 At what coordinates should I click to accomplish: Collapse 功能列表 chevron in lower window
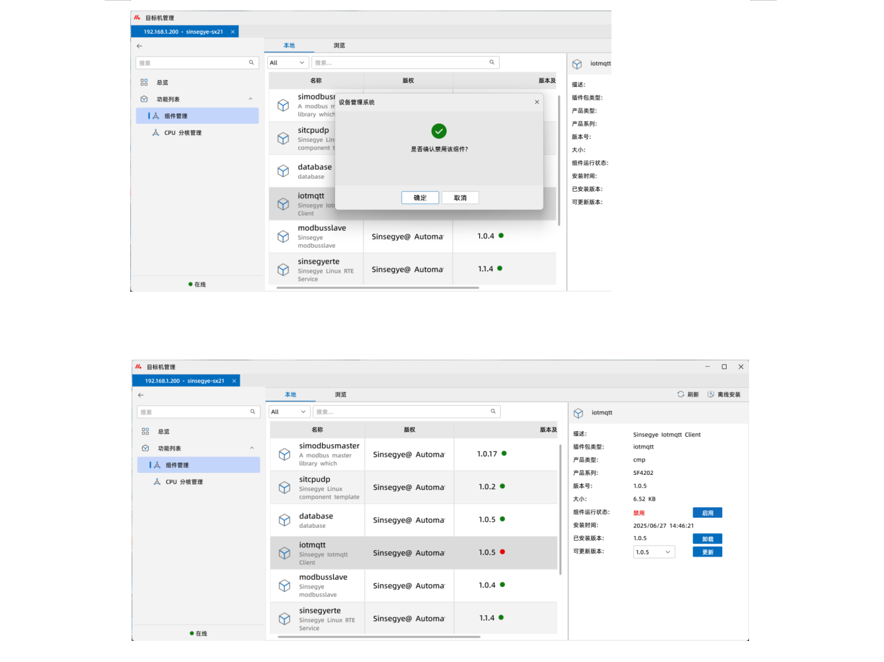tap(251, 449)
